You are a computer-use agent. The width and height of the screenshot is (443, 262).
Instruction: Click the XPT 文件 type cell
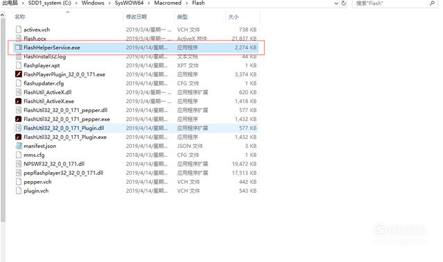point(188,65)
